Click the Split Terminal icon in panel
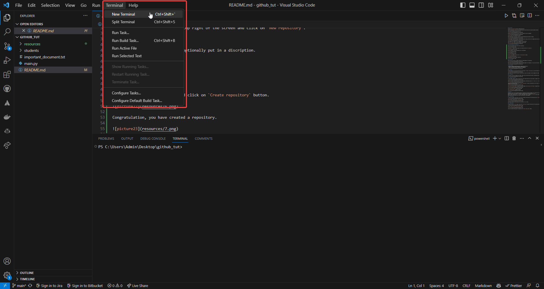The image size is (544, 289). click(507, 138)
